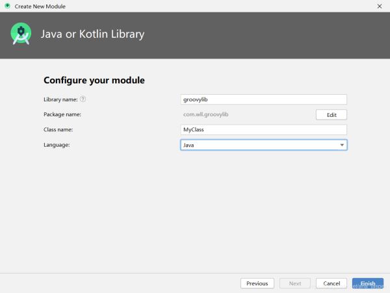Screen dimensions: 390x293
Task: Focus the Library name field containing groovylib
Action: point(263,99)
